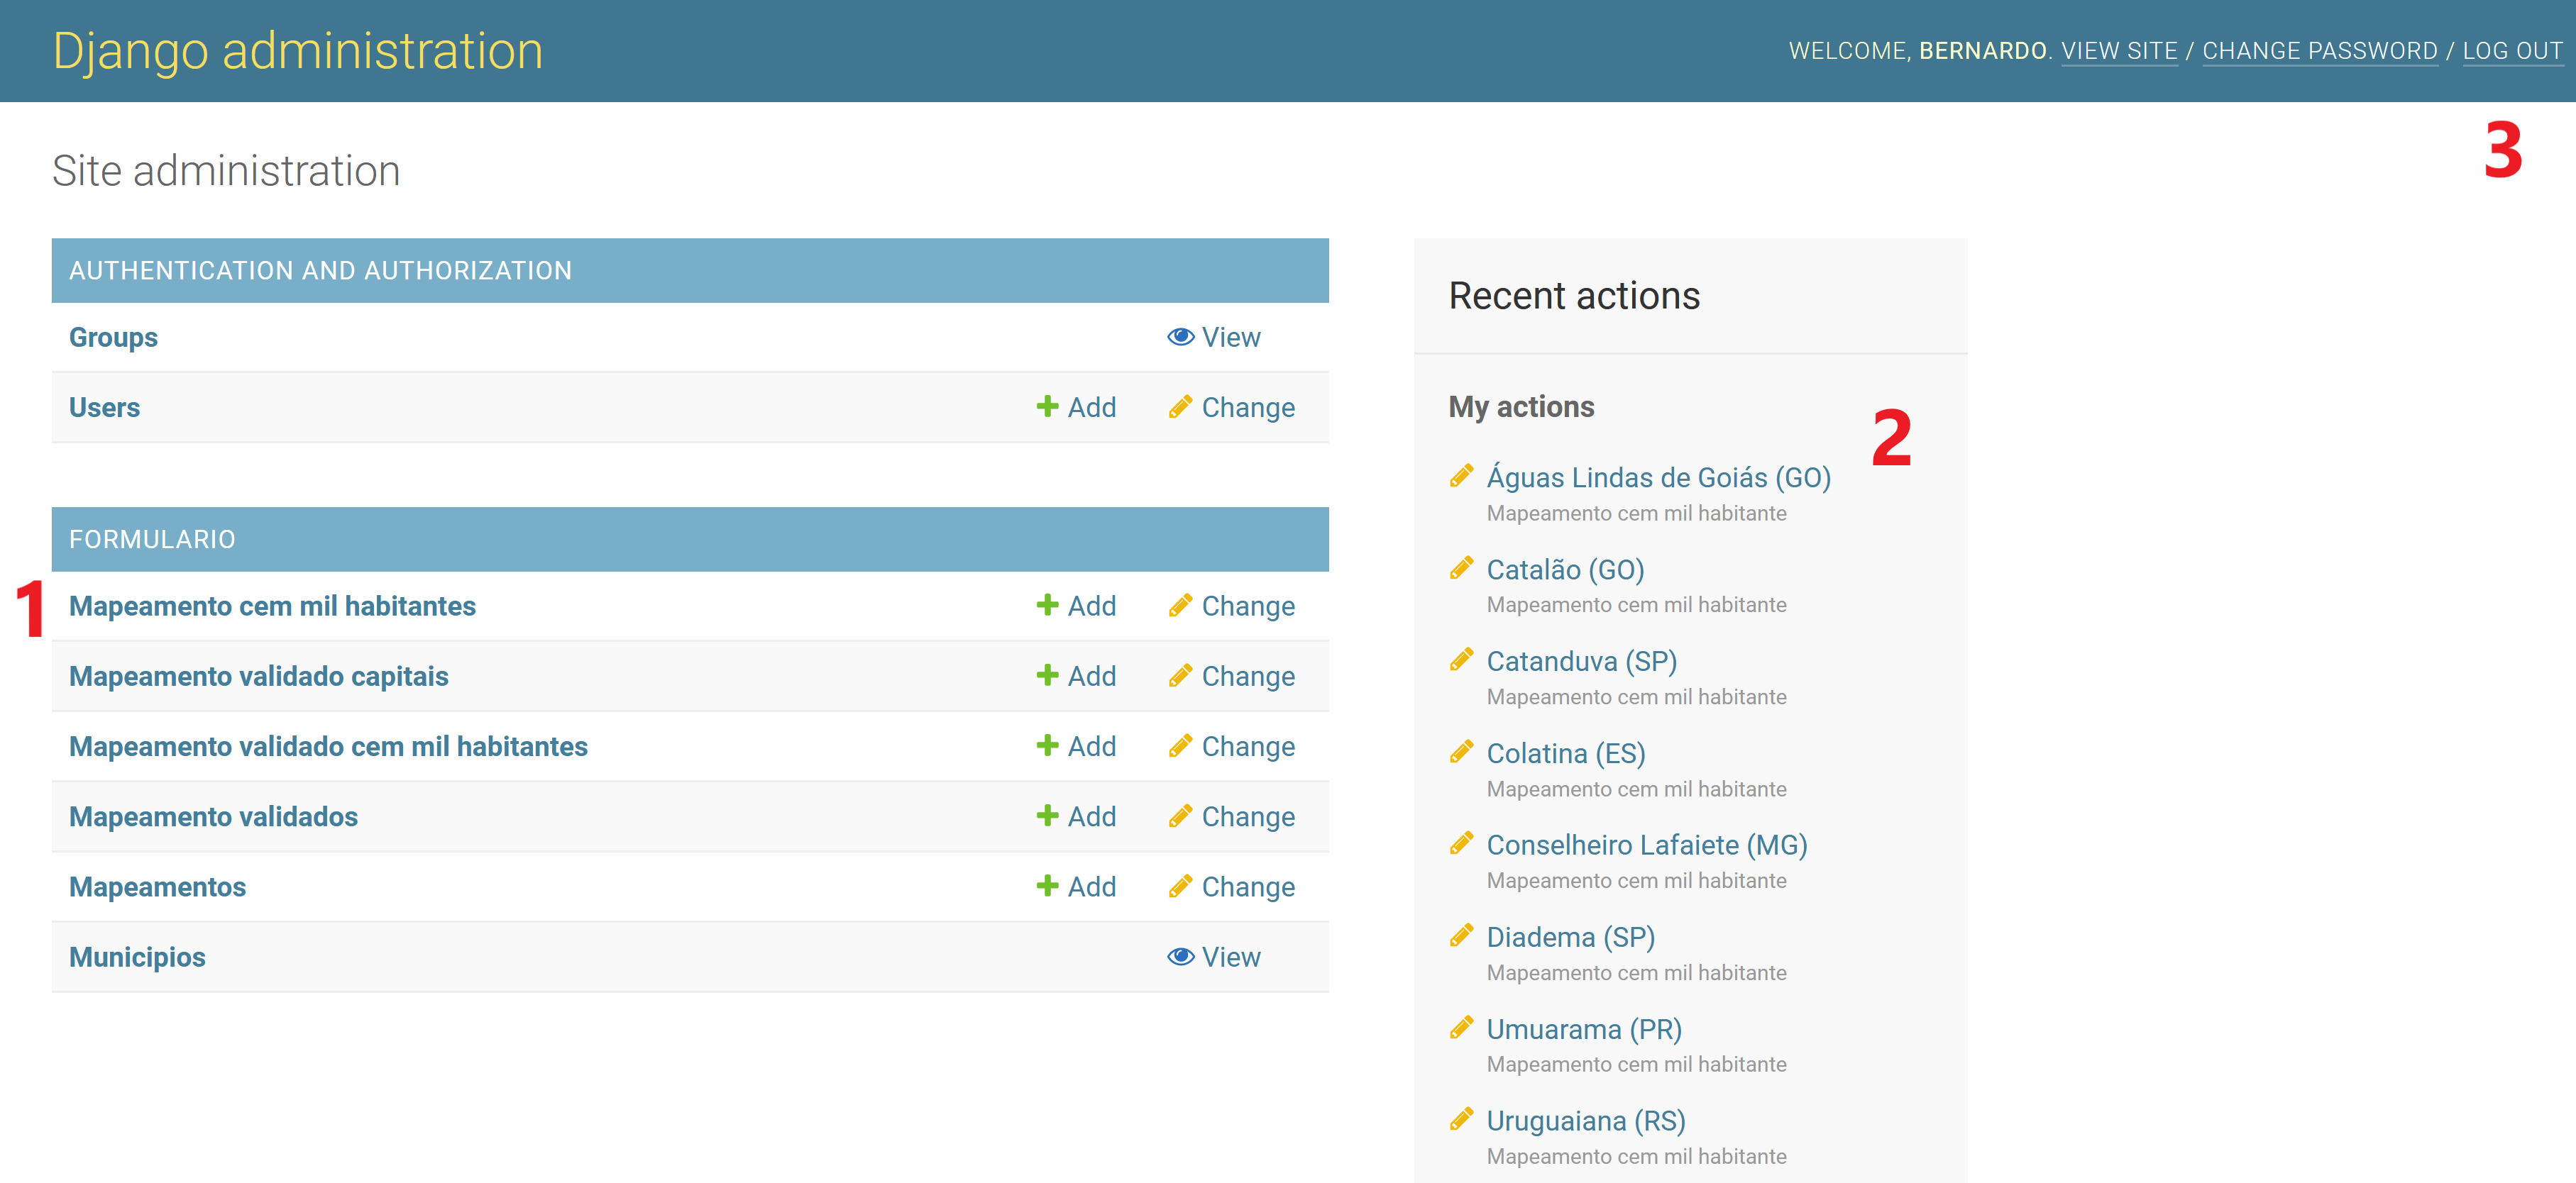
Task: Click Add text for Mapeamento validado capitais
Action: [1092, 677]
